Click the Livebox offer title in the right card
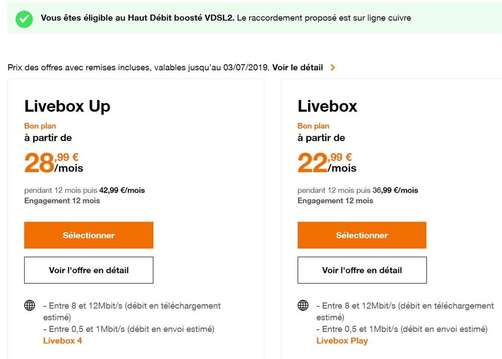Screen dimensions: 502x359 coord(327,106)
